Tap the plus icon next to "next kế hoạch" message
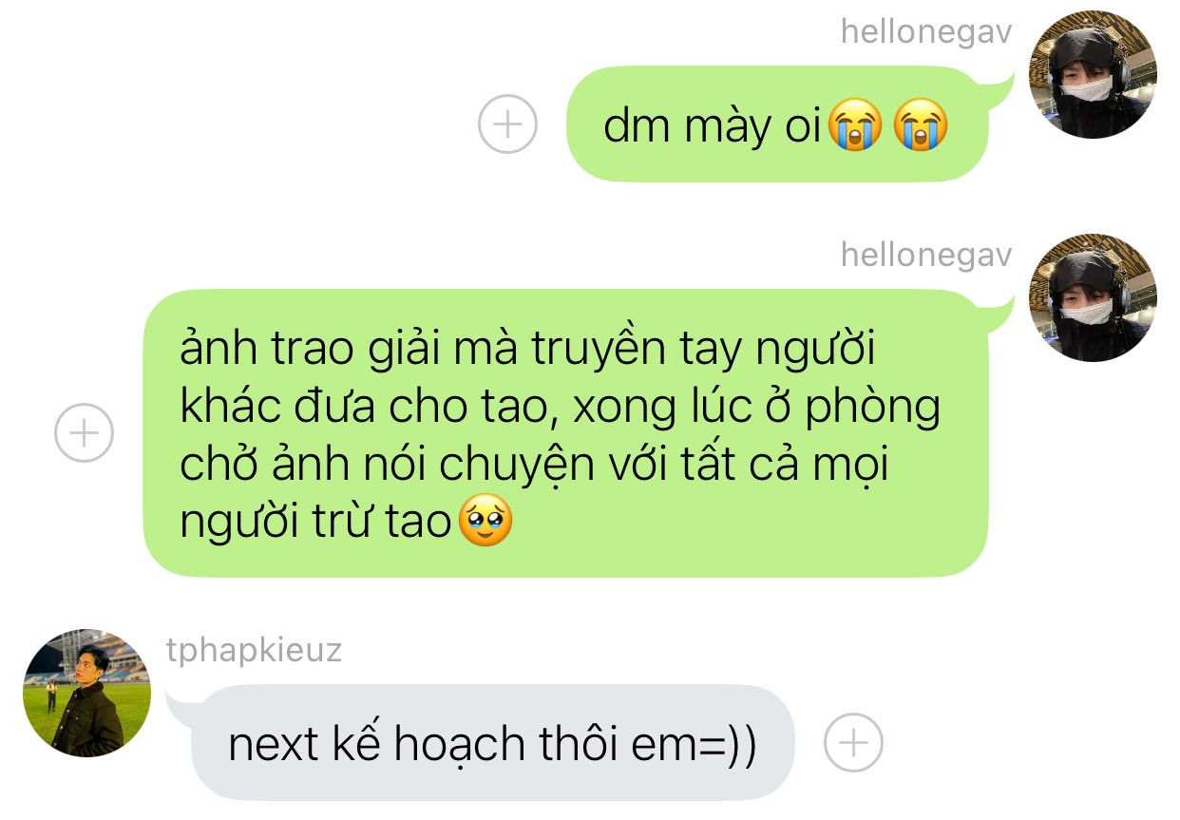 click(x=853, y=742)
